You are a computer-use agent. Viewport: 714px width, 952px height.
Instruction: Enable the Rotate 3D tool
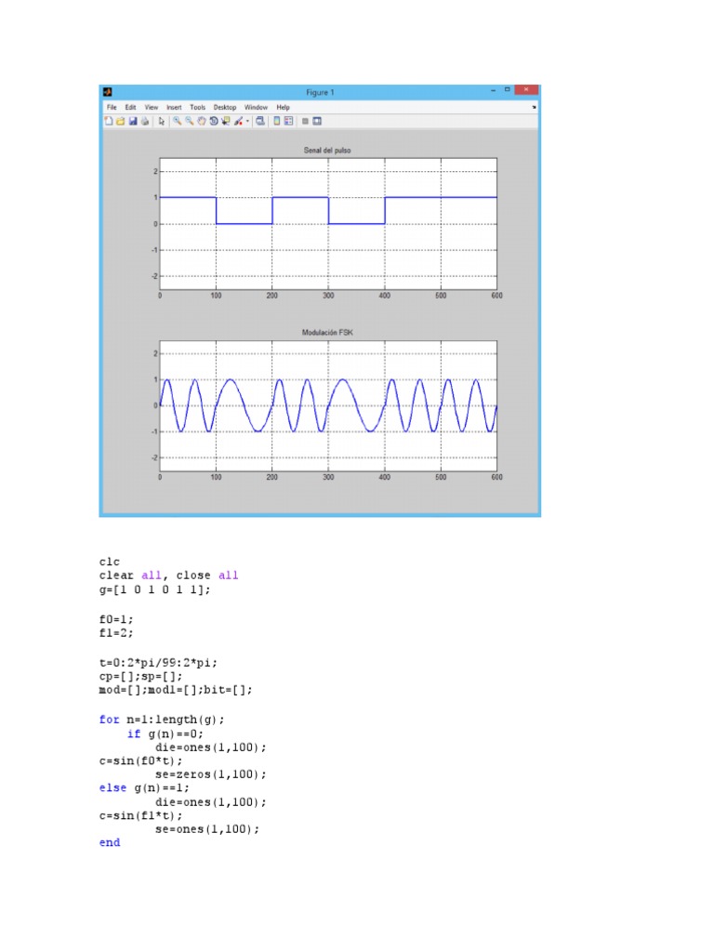click(214, 121)
